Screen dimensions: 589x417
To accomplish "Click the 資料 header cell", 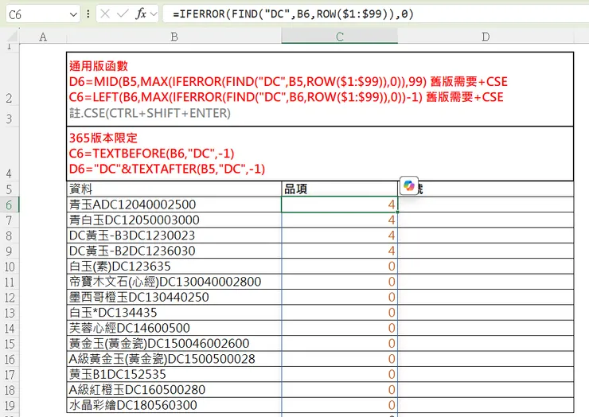I will click(174, 189).
